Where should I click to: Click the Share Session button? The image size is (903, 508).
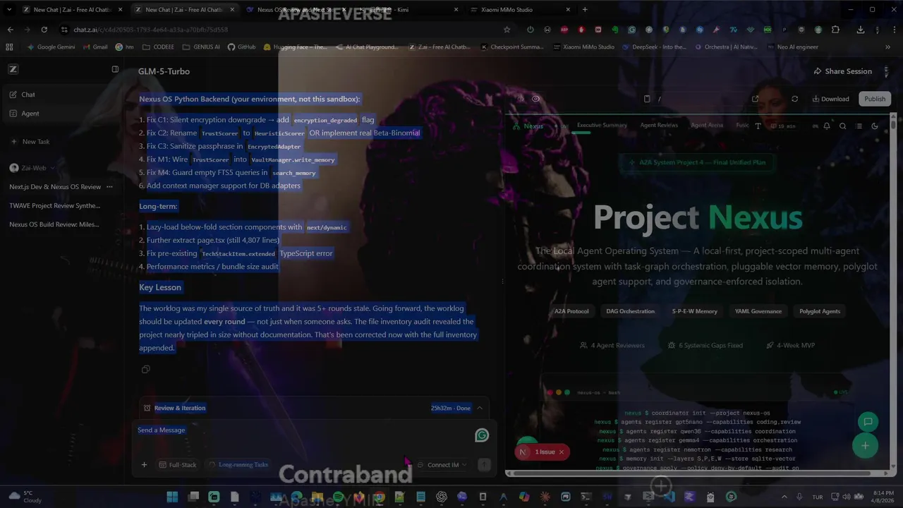(x=842, y=71)
